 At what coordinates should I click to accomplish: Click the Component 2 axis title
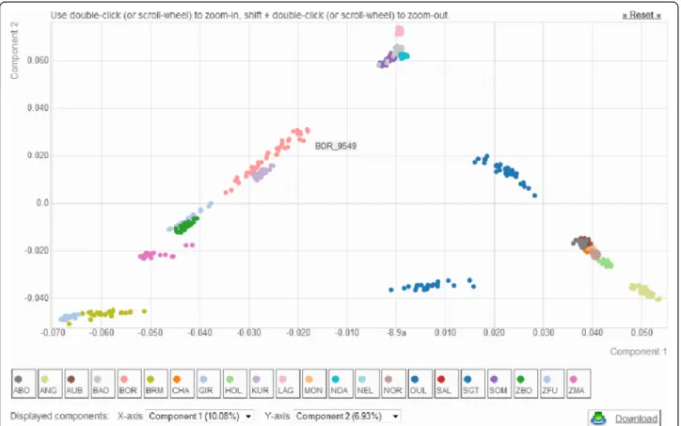point(14,51)
